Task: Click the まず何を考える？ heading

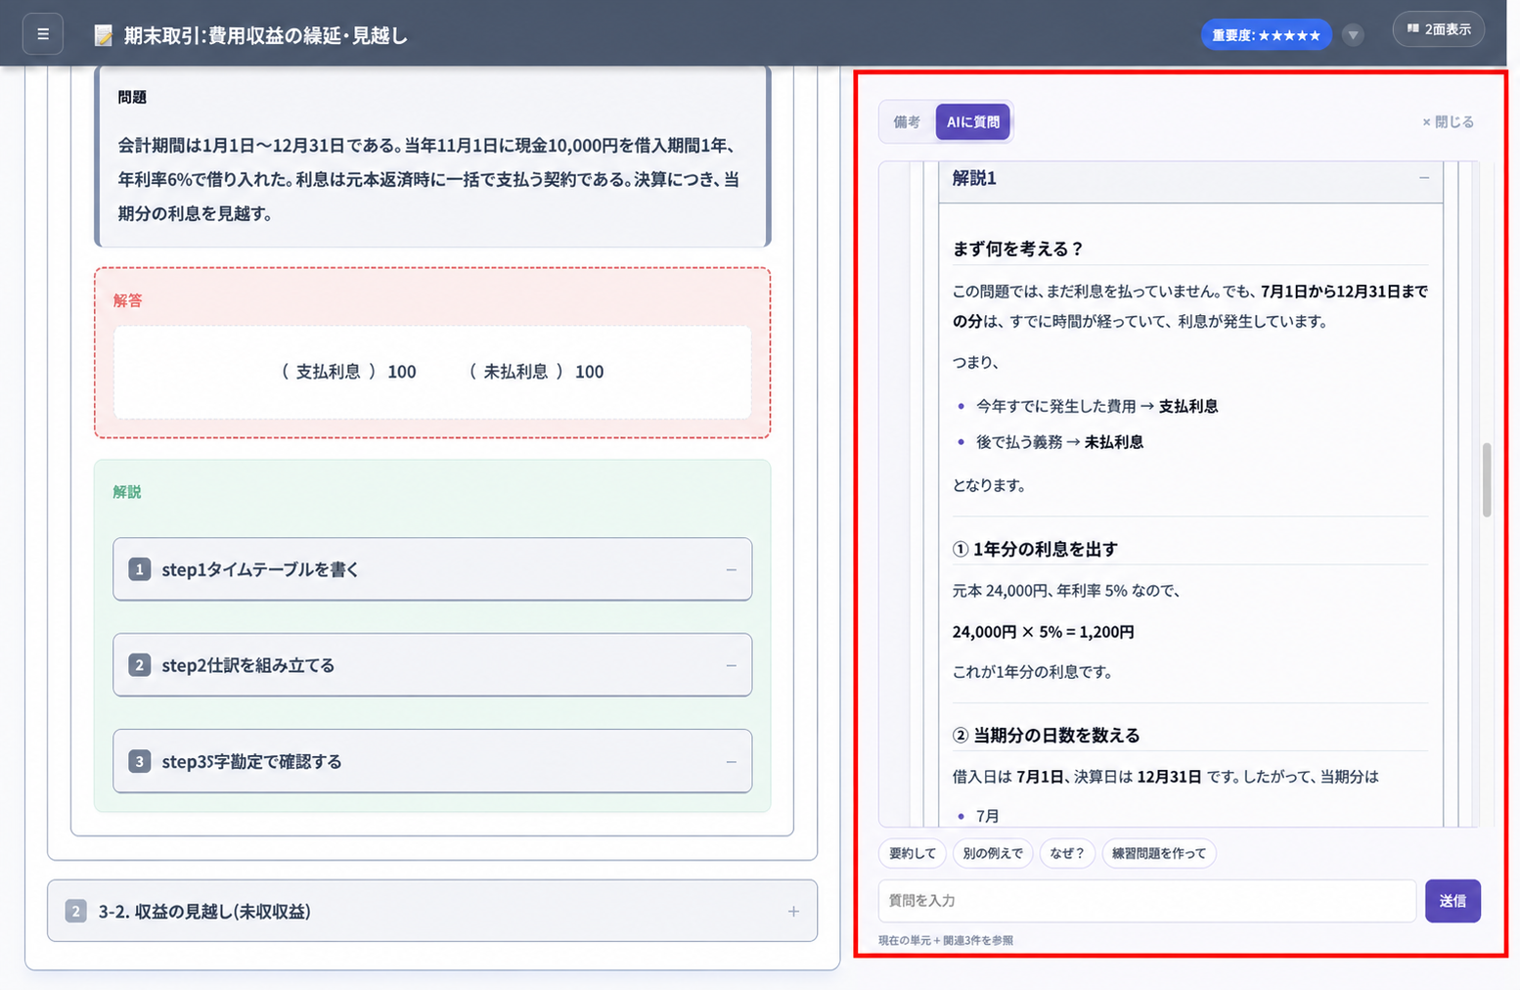Action: point(1018,248)
